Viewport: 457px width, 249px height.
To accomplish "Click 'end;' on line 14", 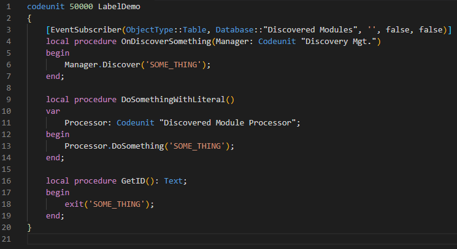I will tap(55, 157).
